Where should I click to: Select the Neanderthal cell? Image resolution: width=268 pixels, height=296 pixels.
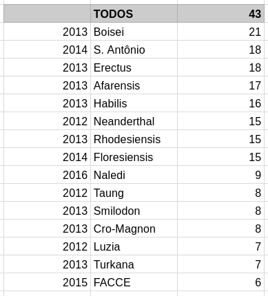134,121
